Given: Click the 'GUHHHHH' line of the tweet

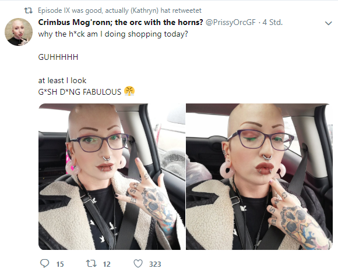Looking at the screenshot, I should coord(58,57).
